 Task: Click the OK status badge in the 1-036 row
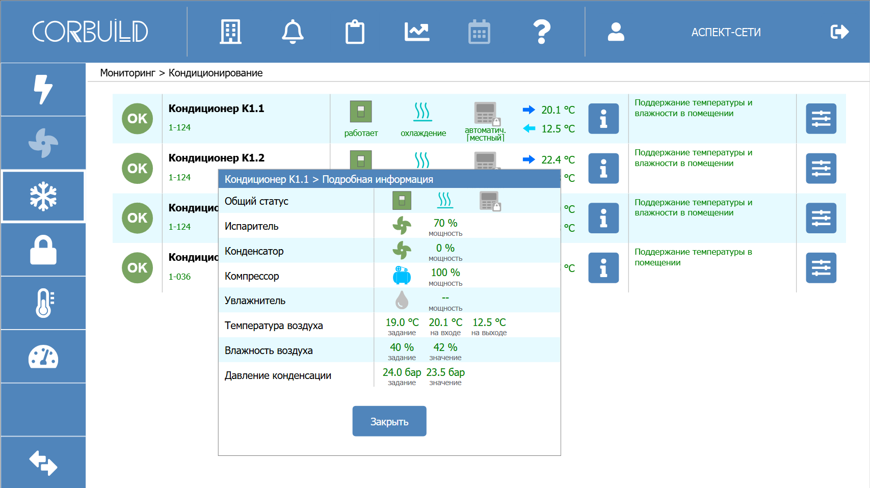coord(138,268)
